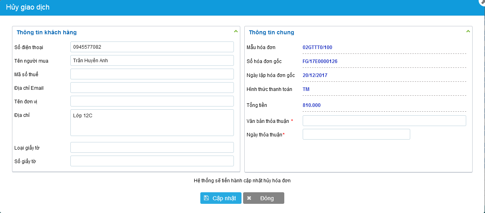This screenshot has width=485, height=213.
Task: Click the invoice date 20/12/2017
Action: [x=315, y=75]
